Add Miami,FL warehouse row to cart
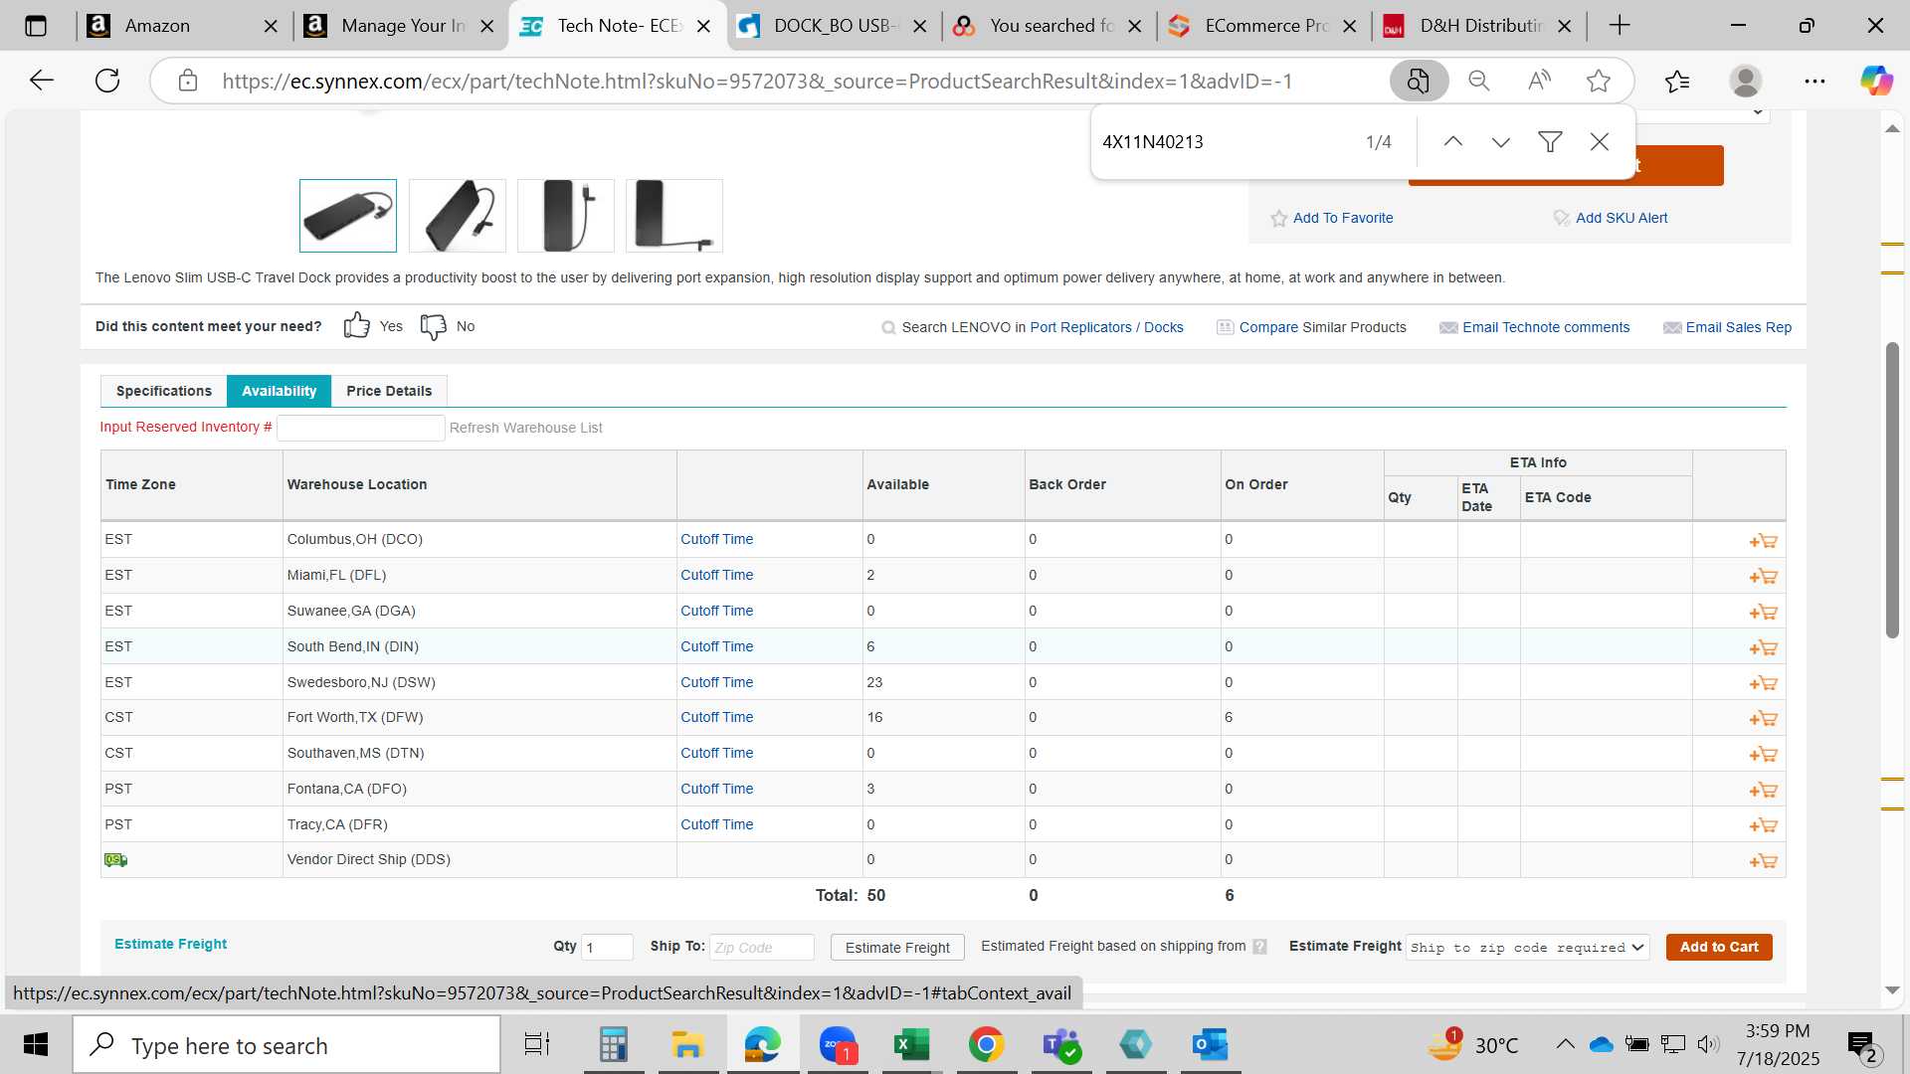This screenshot has width=1910, height=1074. [1763, 577]
